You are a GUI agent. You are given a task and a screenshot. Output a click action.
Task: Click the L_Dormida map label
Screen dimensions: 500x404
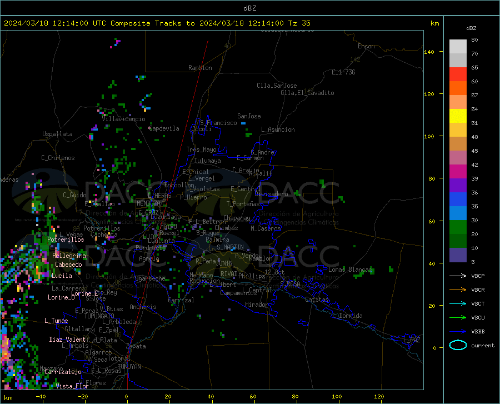(x=347, y=316)
